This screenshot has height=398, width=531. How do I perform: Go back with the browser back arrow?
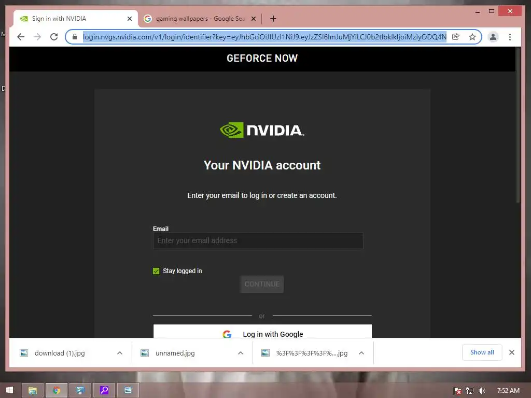pos(21,37)
